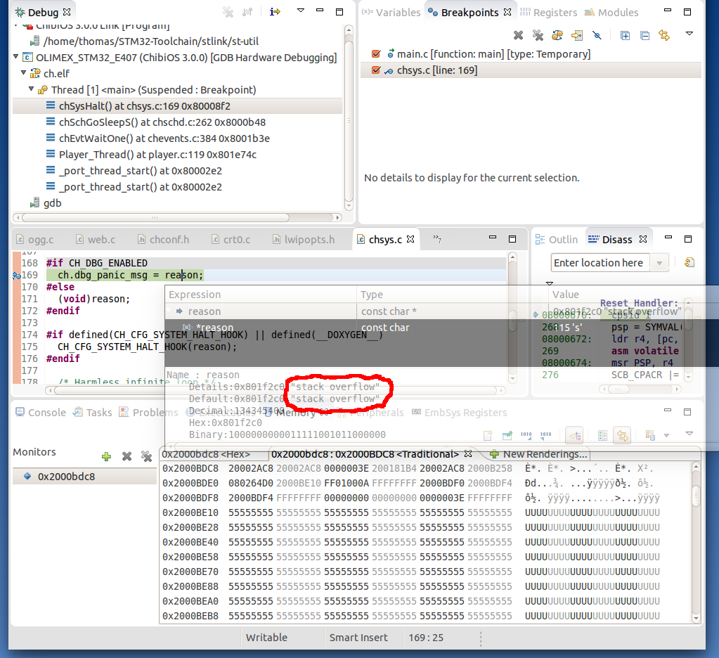Open disassembly location combo dropdown
The width and height of the screenshot is (719, 658).
tap(659, 263)
